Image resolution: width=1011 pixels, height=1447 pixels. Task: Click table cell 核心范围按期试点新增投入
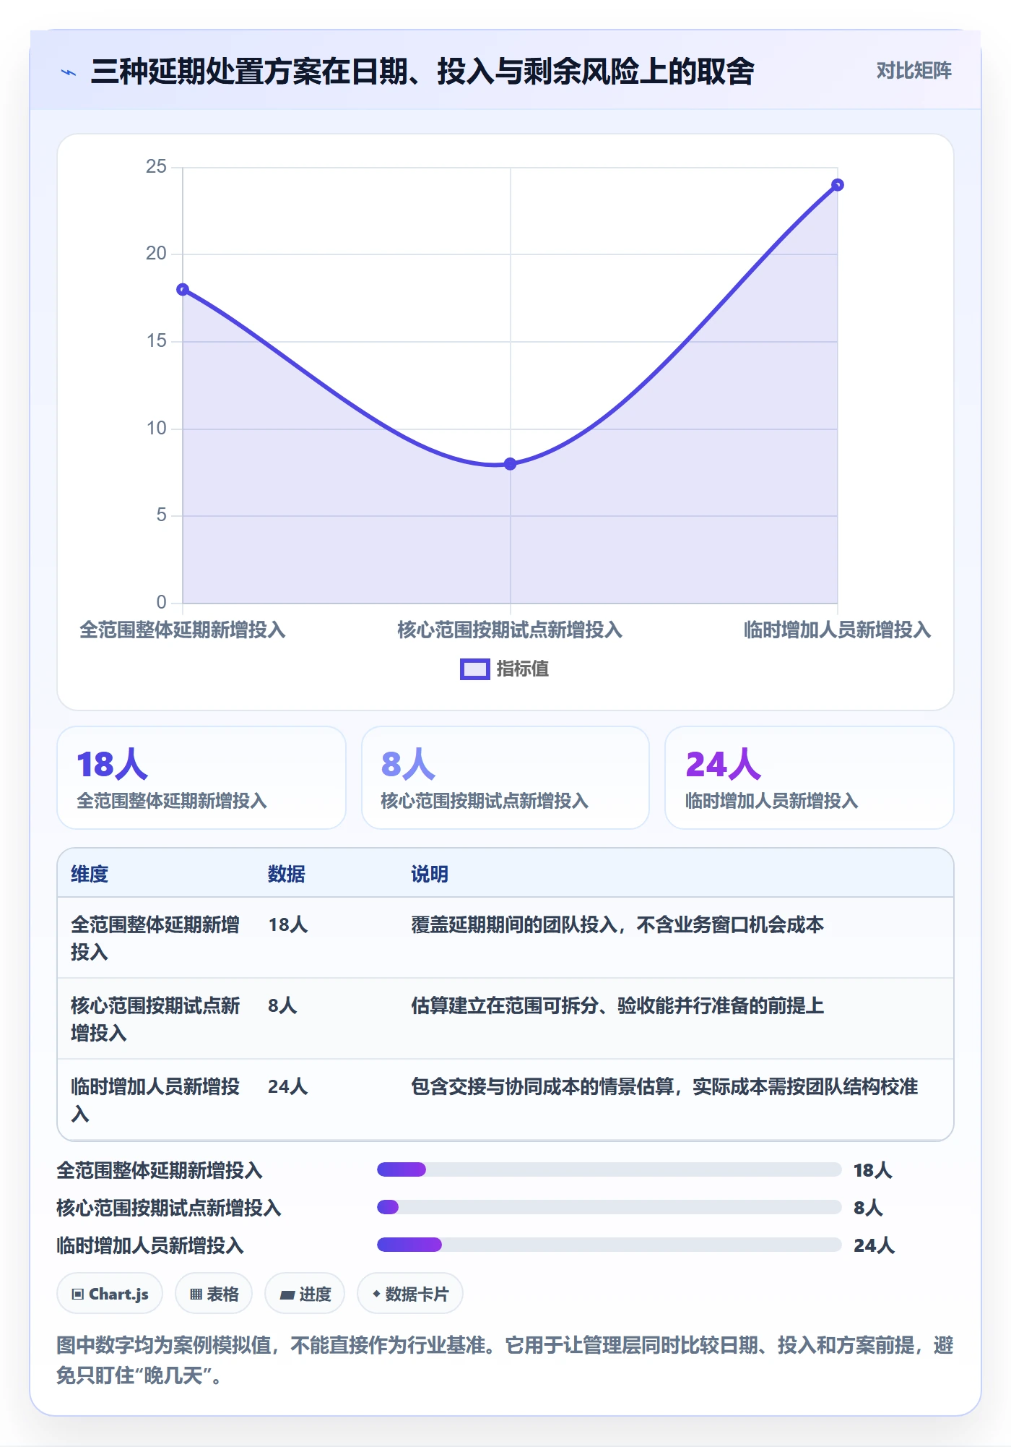pos(155,1019)
